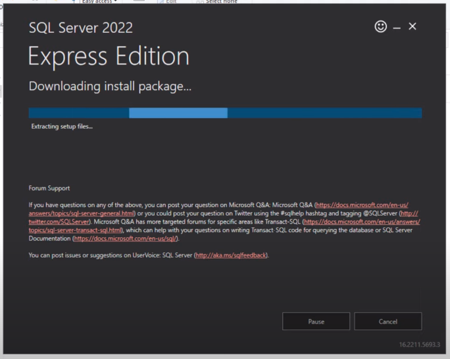
Task: Click the 'SQL Server 2022' title text
Action: (81, 28)
